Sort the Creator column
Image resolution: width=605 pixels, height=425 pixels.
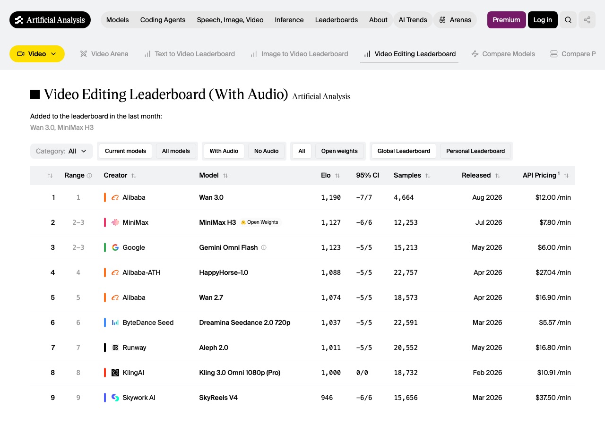coord(134,176)
